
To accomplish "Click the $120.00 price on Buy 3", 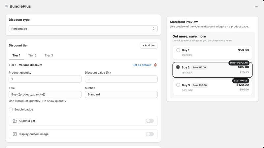I will [x=243, y=85].
